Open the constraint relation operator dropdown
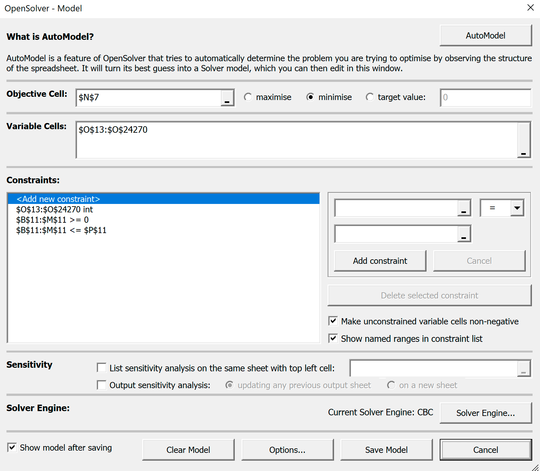This screenshot has height=471, width=540. coord(517,208)
